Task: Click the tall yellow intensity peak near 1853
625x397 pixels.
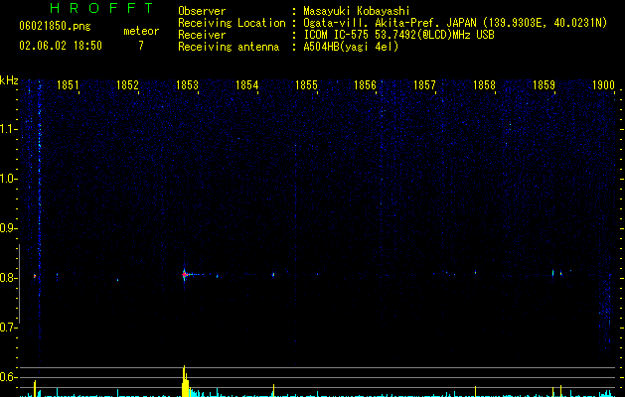Action: [x=185, y=381]
